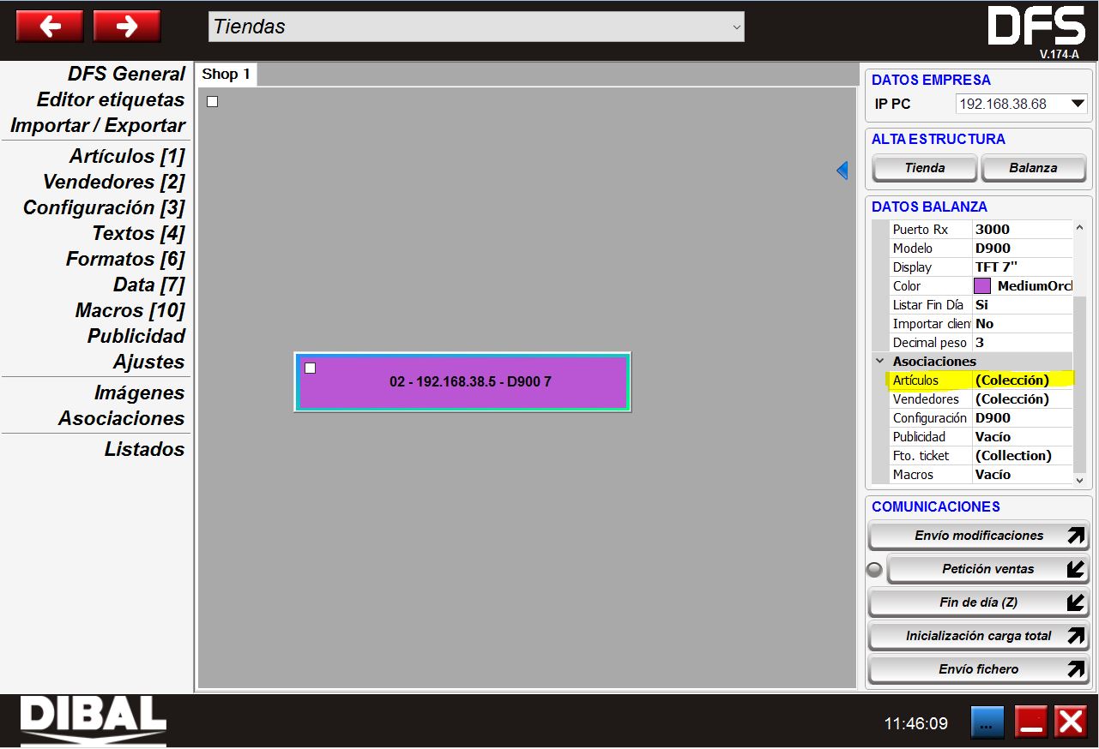
Task: Select Decimal peso value 3
Action: [1023, 343]
